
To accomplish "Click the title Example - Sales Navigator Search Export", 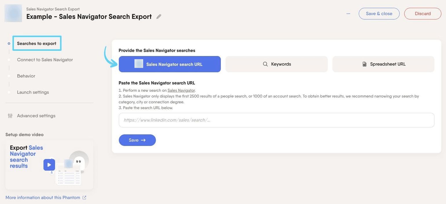I will [x=89, y=17].
